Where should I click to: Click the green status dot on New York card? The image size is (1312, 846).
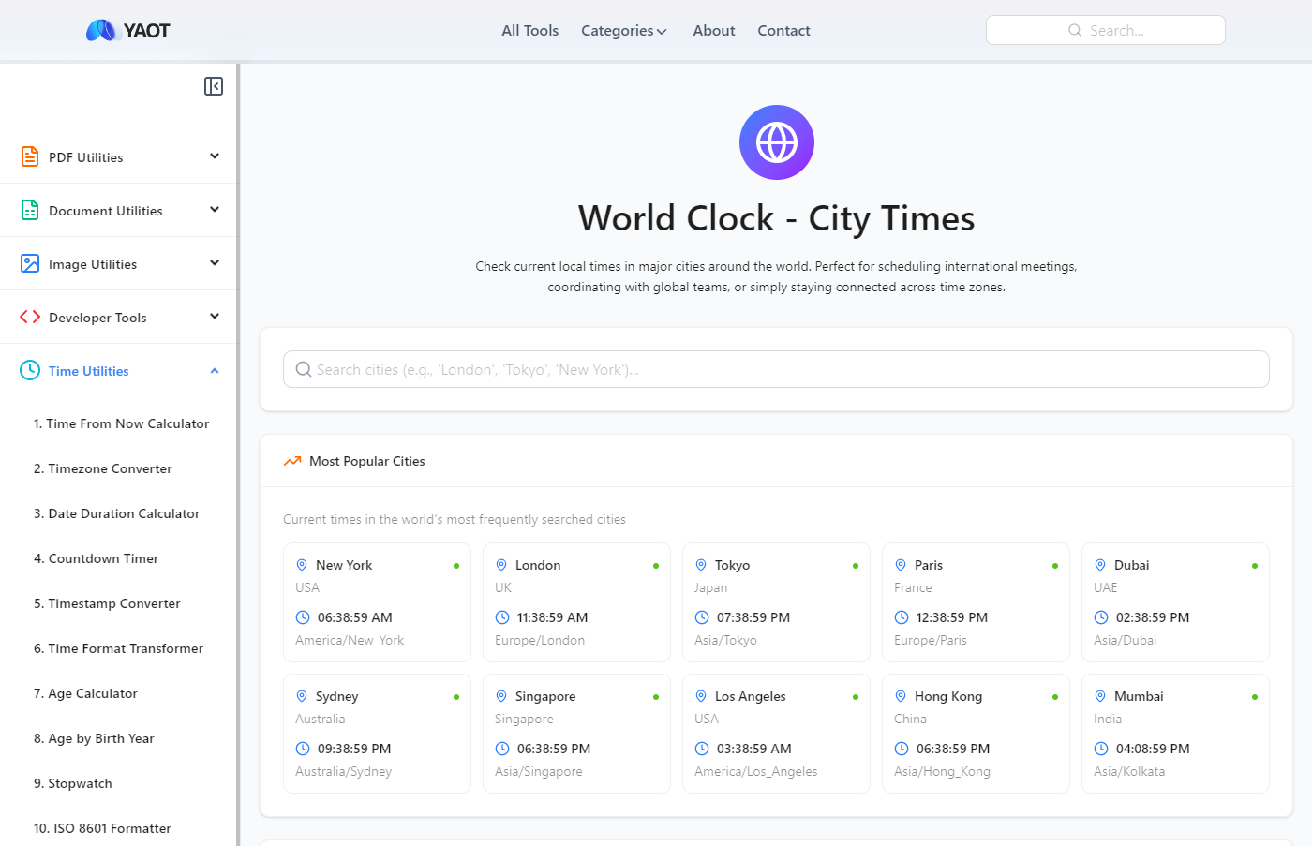coord(455,565)
